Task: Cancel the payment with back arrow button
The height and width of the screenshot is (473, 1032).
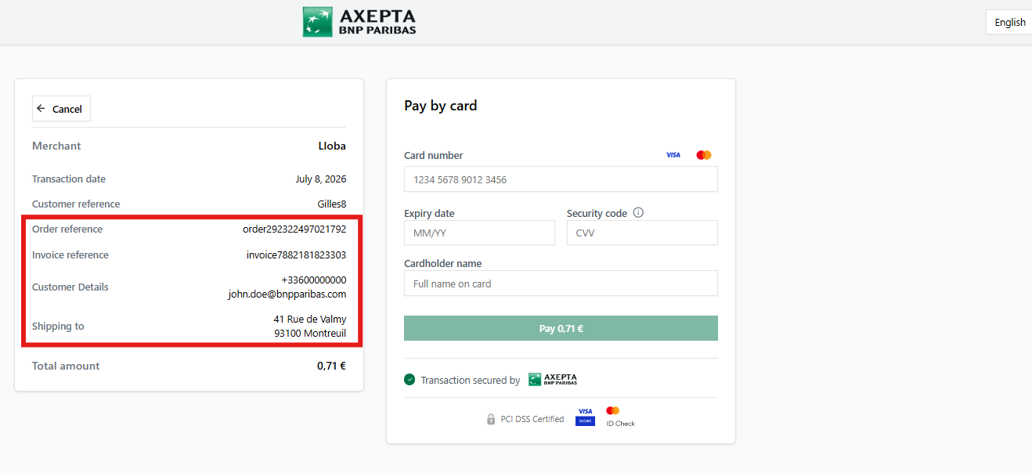Action: click(x=61, y=109)
